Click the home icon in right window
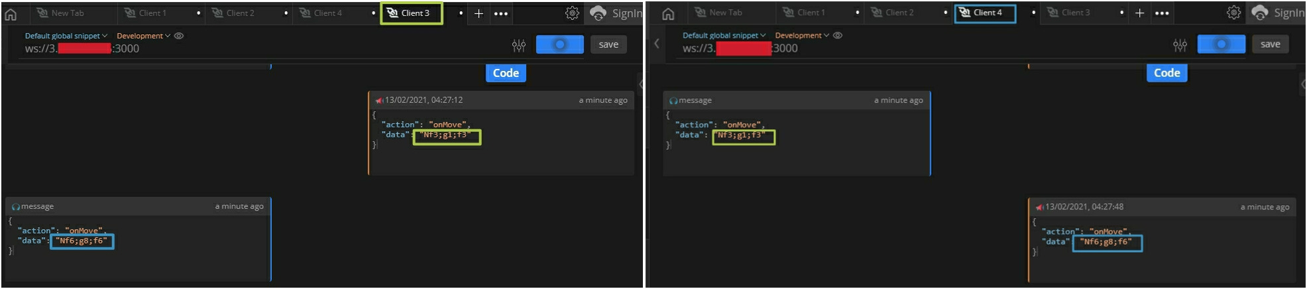 click(x=668, y=14)
